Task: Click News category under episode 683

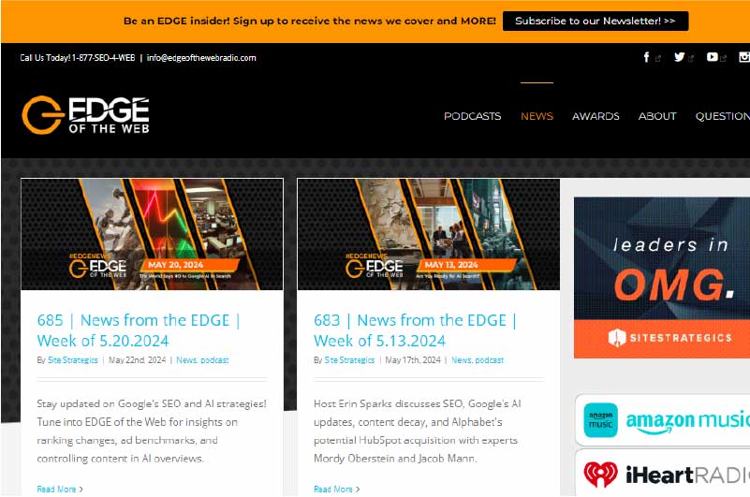Action: (462, 360)
